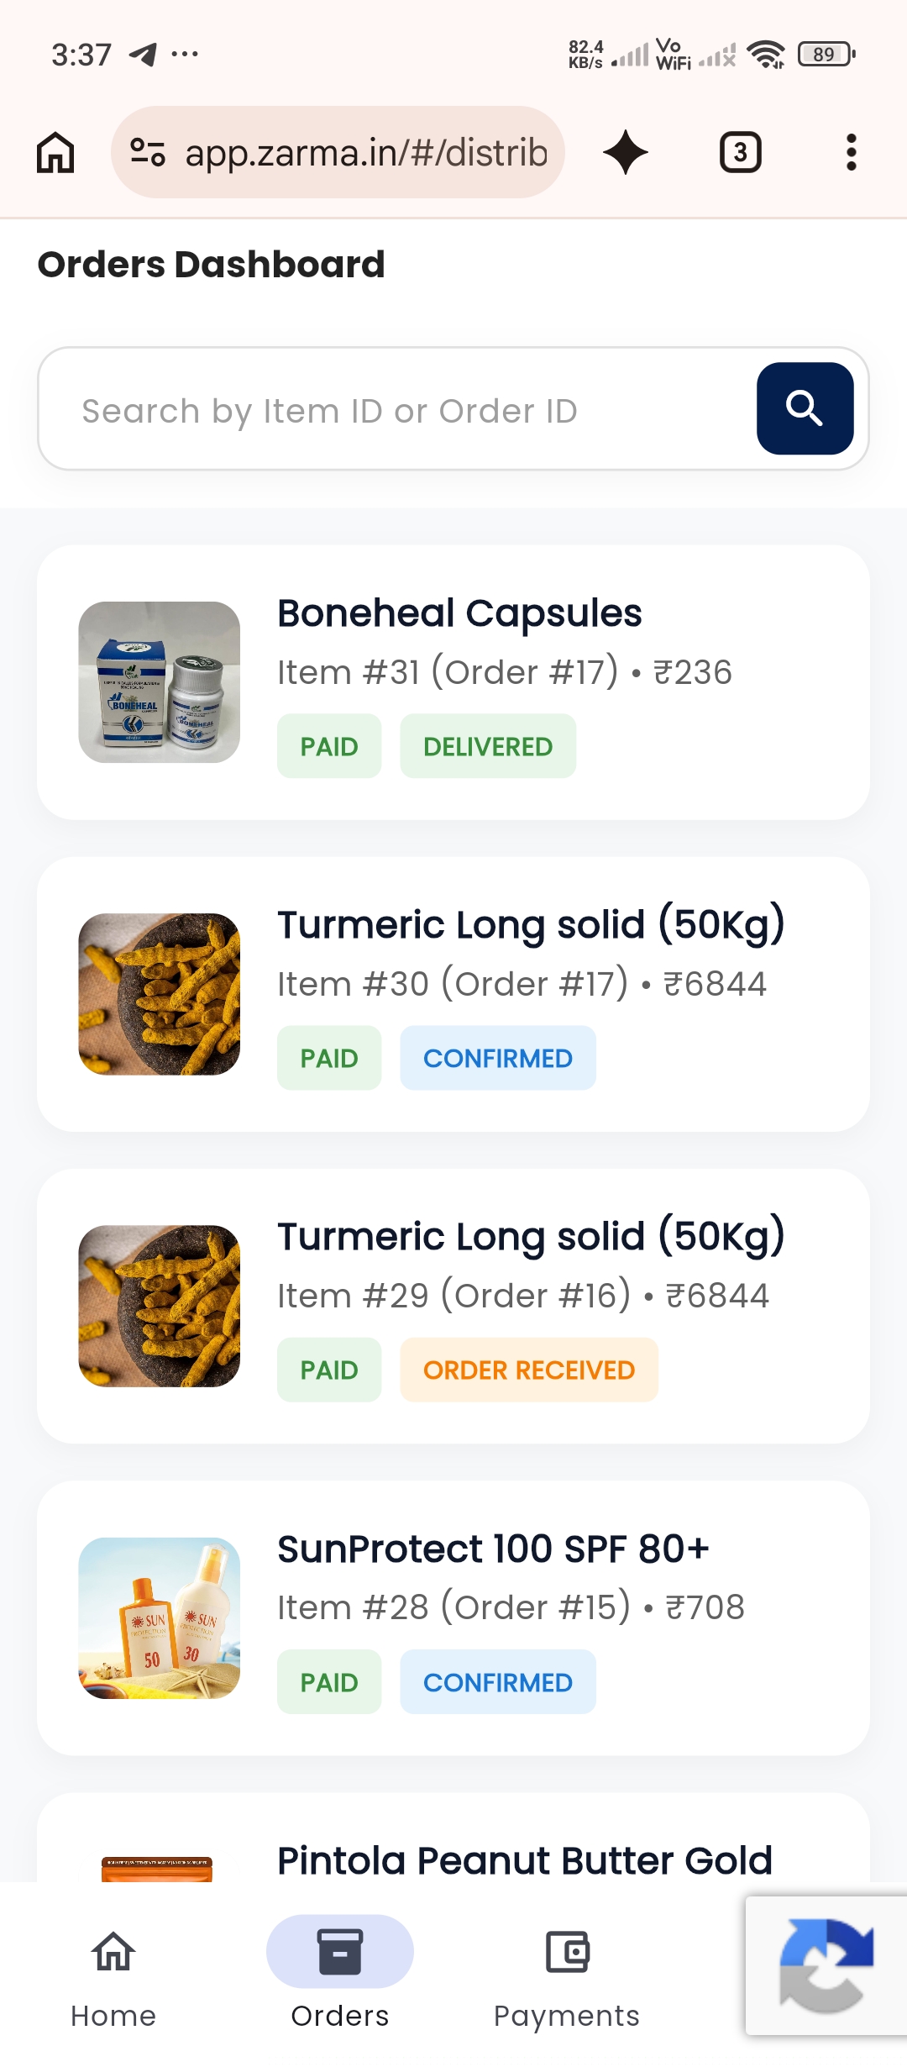
Task: Go to the Home tab
Action: 113,1977
